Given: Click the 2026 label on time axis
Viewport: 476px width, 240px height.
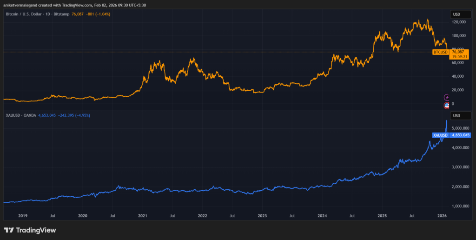Looking at the screenshot, I should [x=442, y=216].
